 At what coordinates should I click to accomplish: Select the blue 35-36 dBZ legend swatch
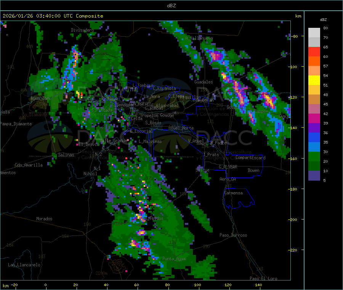coord(314,137)
